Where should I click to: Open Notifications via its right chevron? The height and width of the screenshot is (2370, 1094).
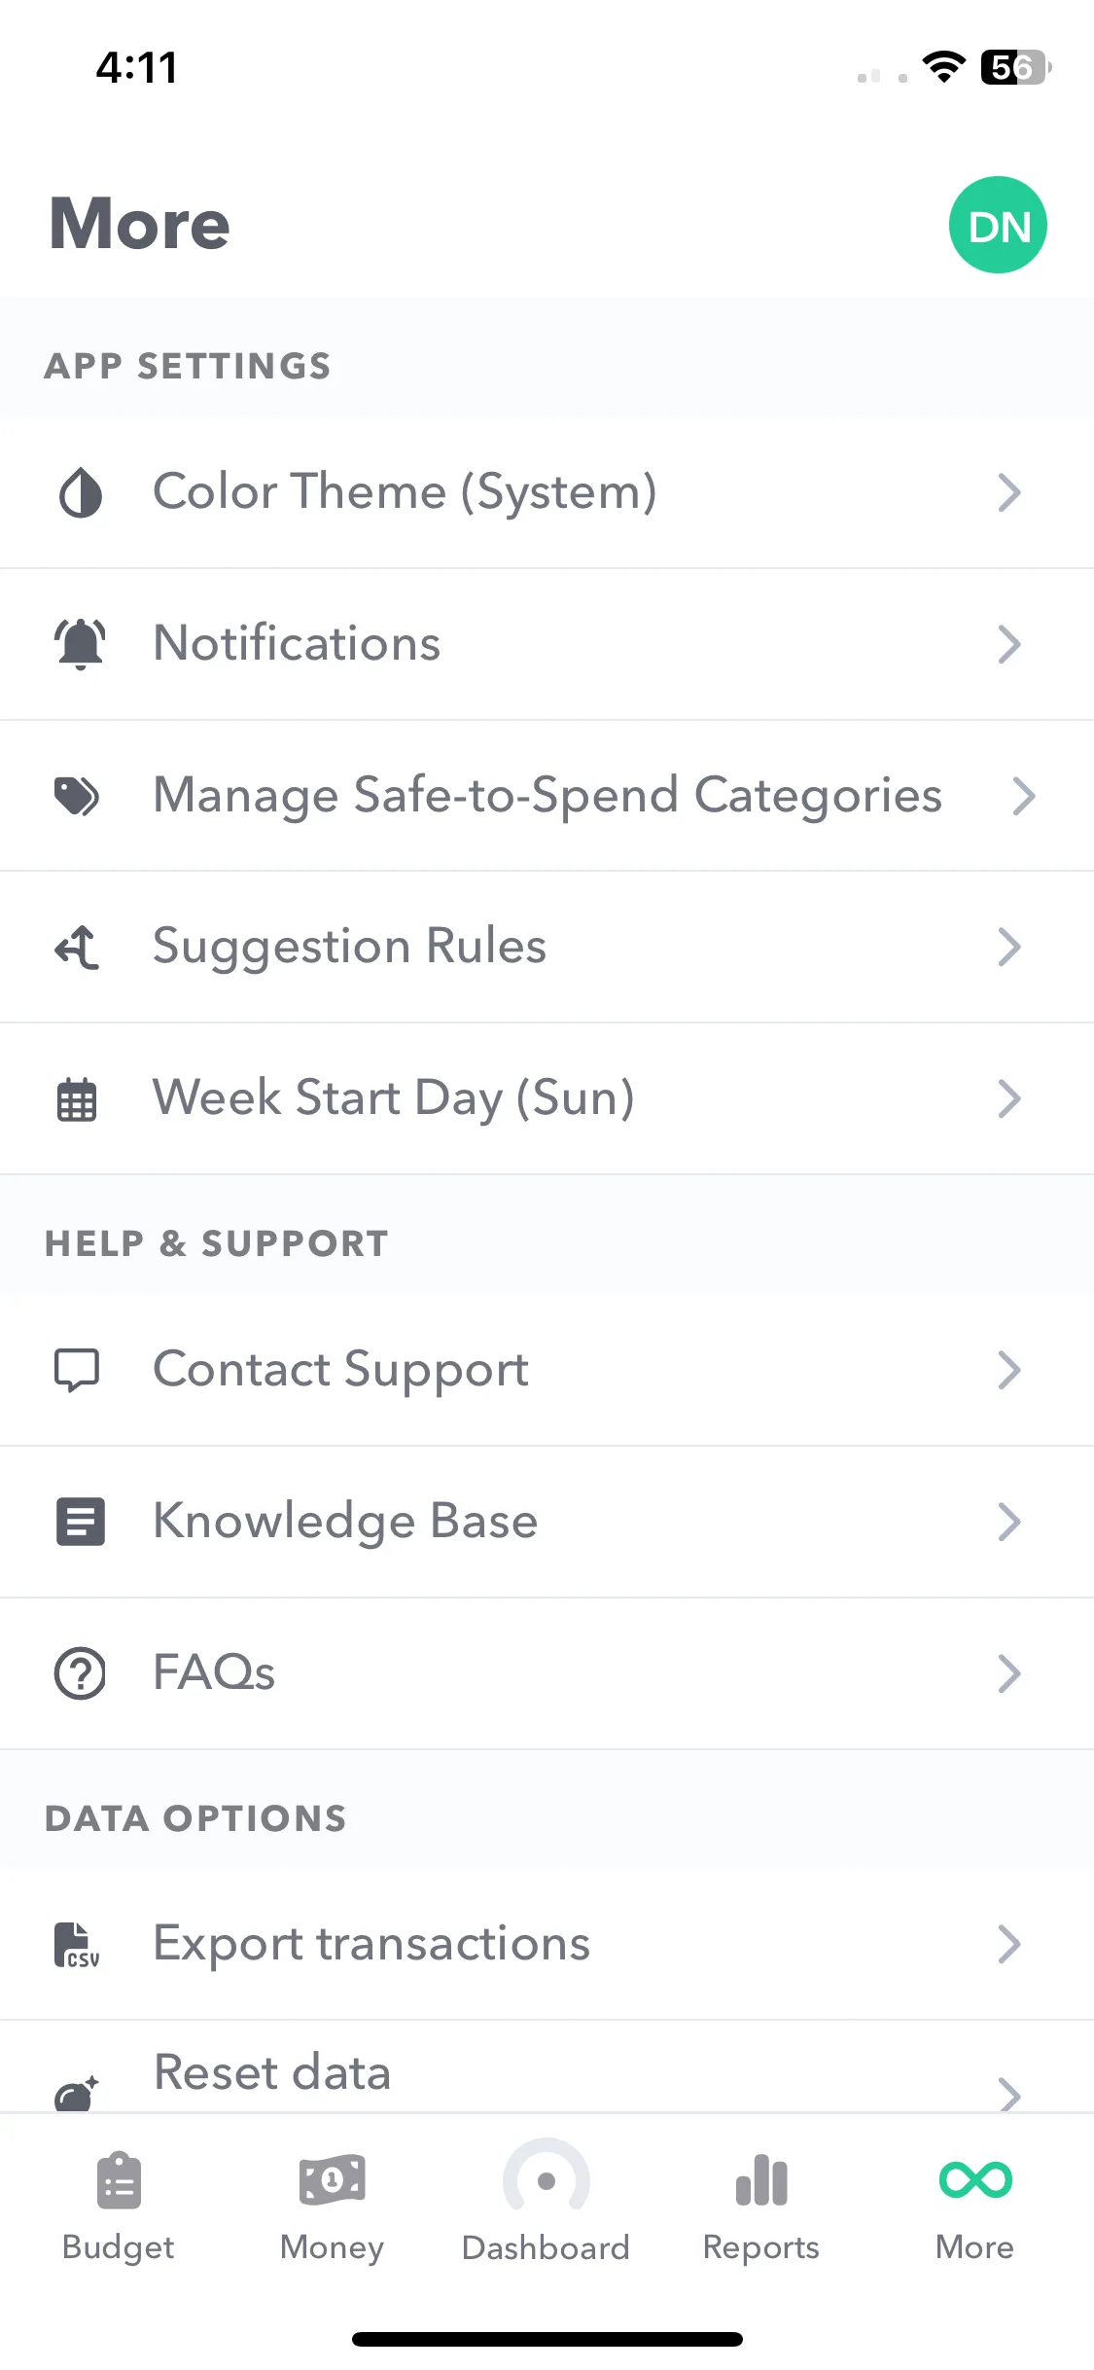pos(1009,644)
